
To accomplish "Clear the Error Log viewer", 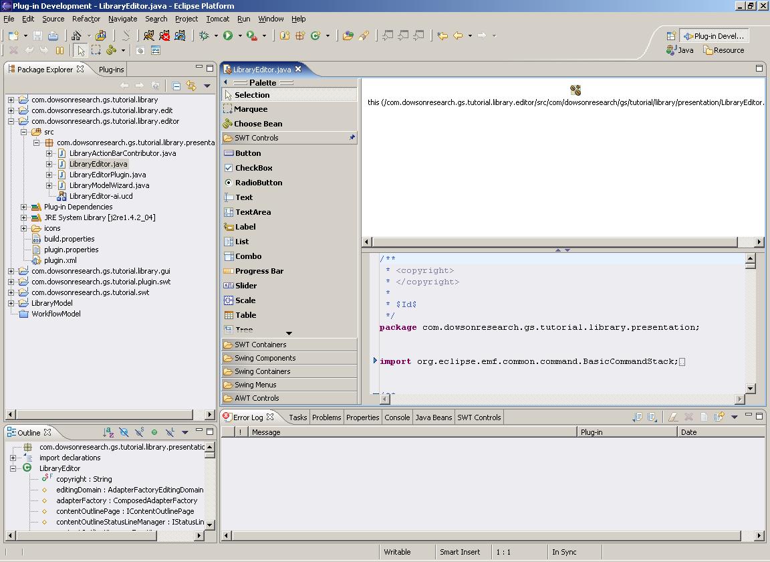I will pos(672,417).
